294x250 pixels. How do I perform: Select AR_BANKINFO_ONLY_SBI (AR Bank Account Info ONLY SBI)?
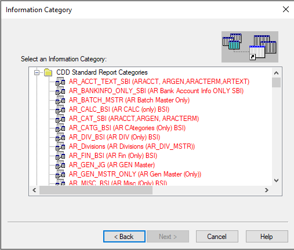coord(156,91)
